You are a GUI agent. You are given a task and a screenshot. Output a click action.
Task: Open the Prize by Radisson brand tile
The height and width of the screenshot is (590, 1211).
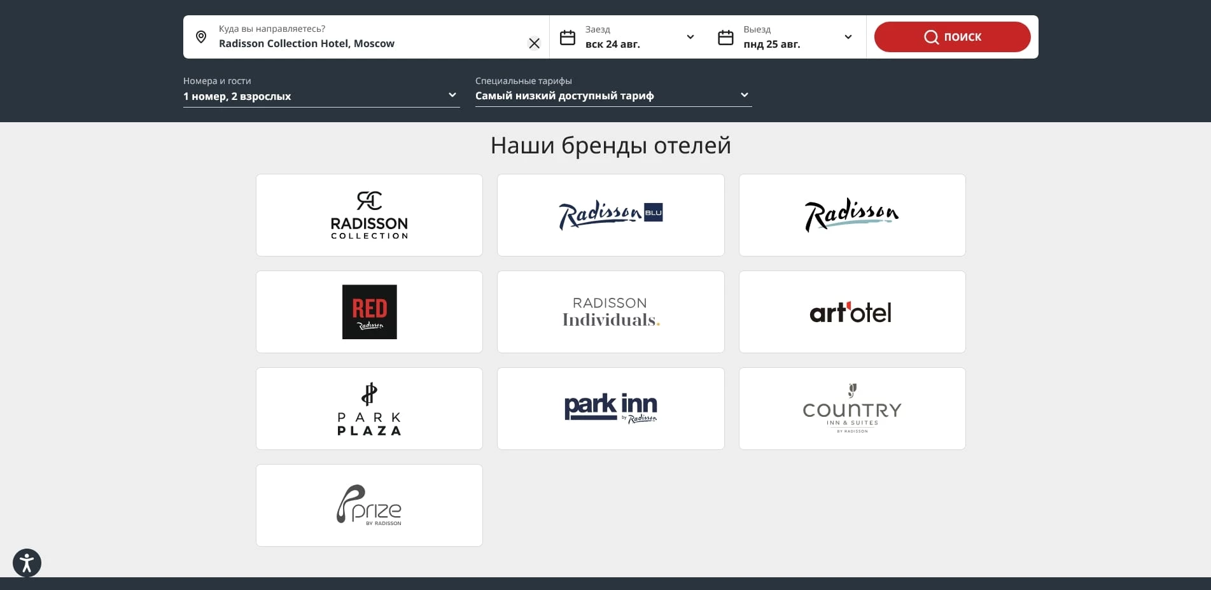point(369,505)
